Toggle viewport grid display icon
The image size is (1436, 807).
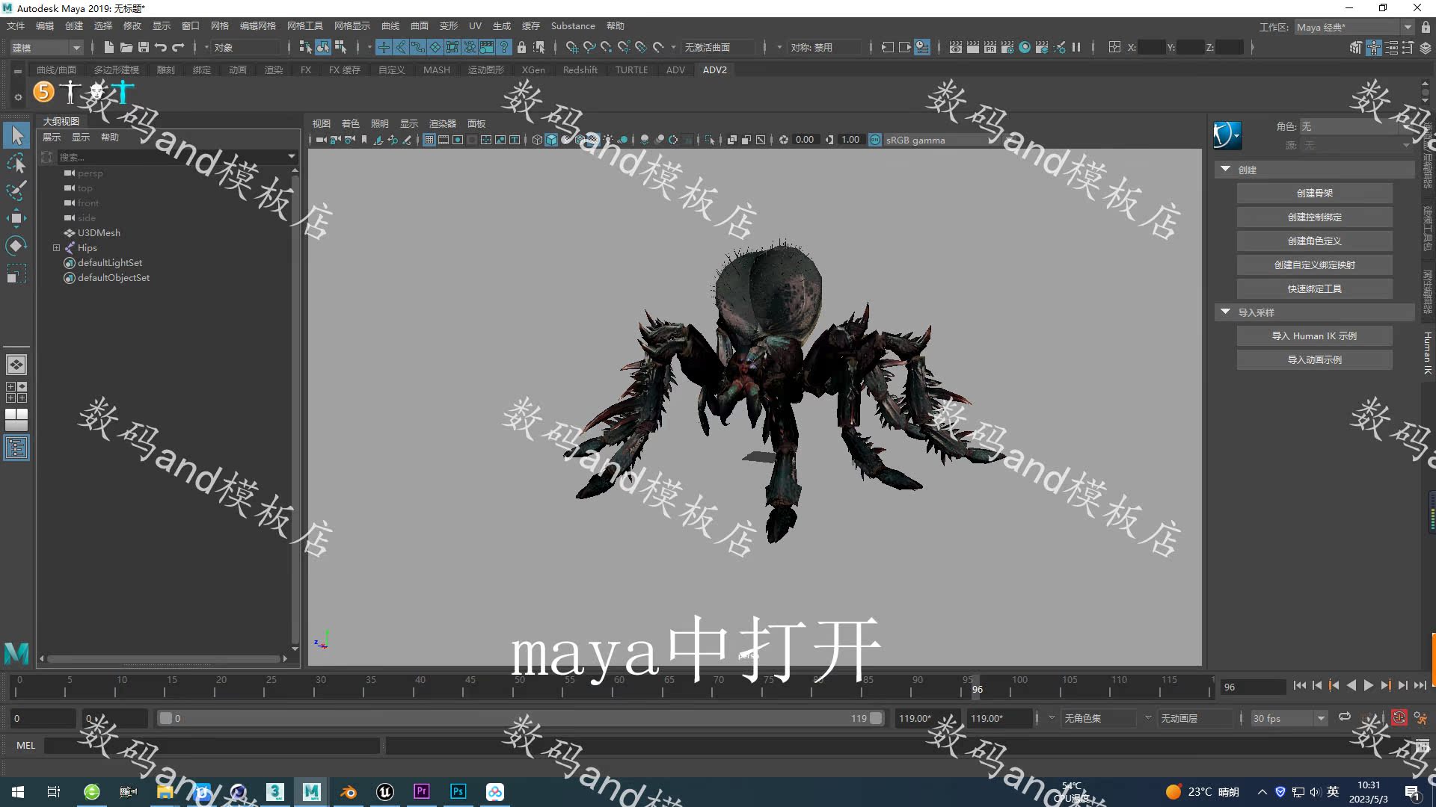click(x=429, y=140)
